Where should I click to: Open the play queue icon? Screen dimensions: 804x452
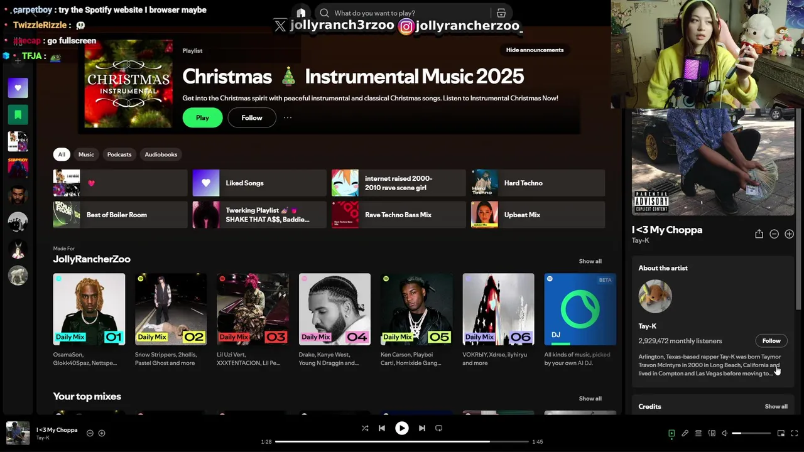click(x=698, y=433)
